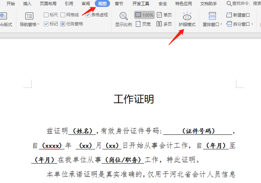Go to the 审阅 tab
The height and width of the screenshot is (183, 261).
[86, 3]
